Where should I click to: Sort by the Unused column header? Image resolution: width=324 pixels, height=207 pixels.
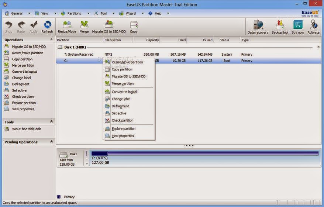pyautogui.click(x=200, y=40)
